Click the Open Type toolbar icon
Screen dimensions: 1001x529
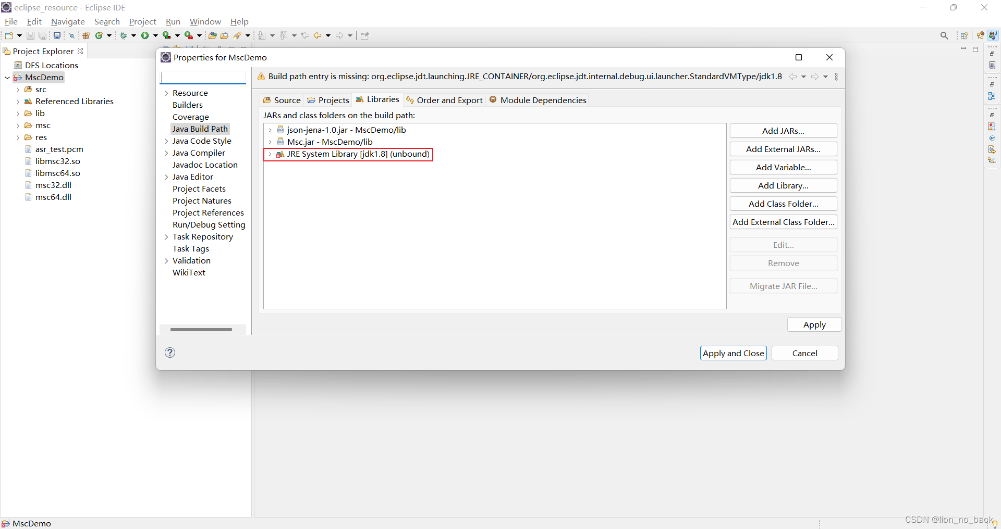(212, 35)
